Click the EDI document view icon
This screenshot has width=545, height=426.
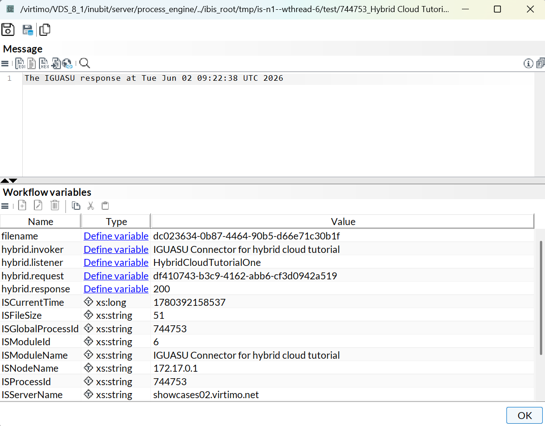point(20,63)
